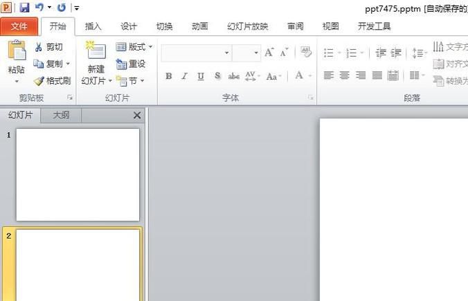
Task: Open the columns button
Action: click(417, 75)
